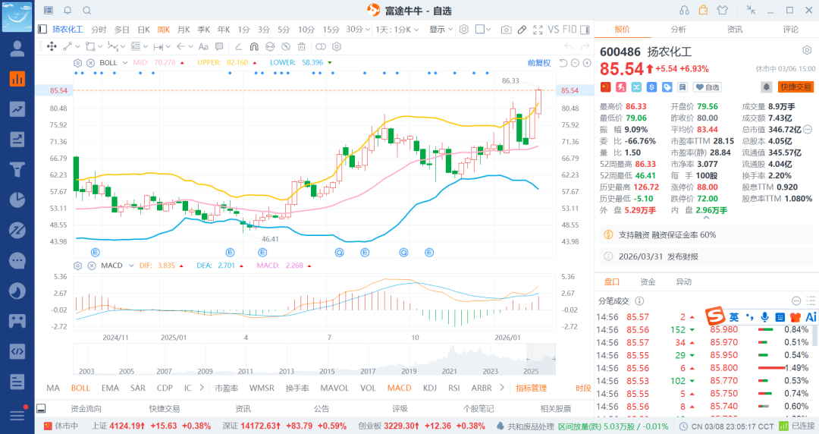Open the fullscreen expand chart icon

pos(538,30)
